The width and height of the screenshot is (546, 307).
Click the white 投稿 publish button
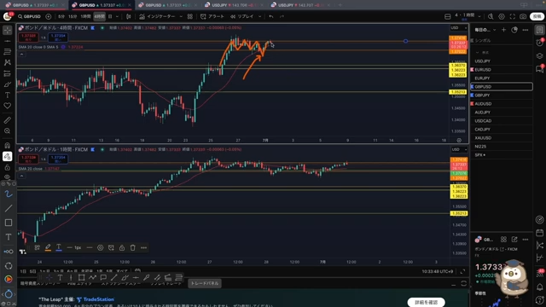pyautogui.click(x=537, y=16)
